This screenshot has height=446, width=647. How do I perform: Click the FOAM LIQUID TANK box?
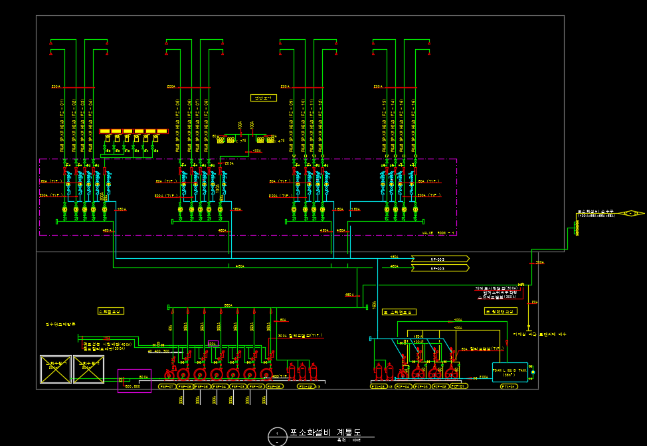click(510, 372)
